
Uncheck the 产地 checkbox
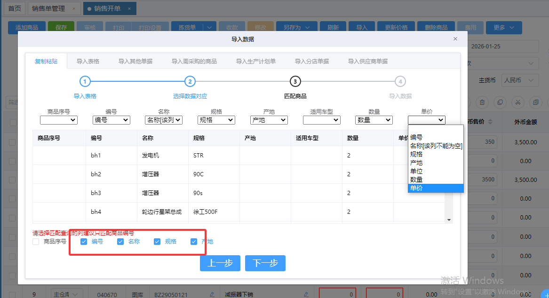194,241
